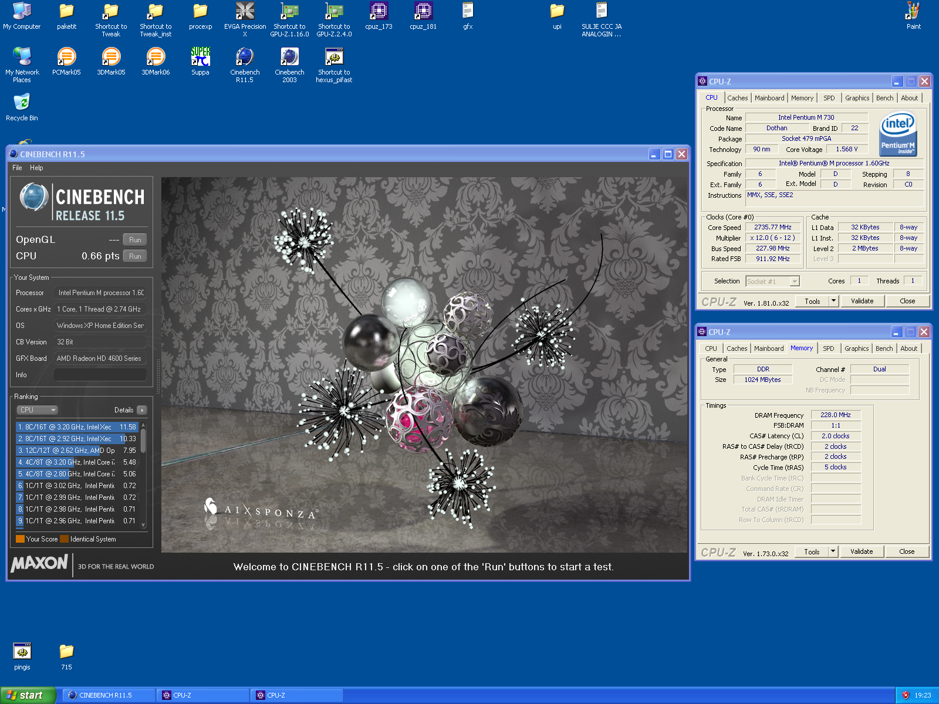Open Cinebench File menu

point(17,168)
